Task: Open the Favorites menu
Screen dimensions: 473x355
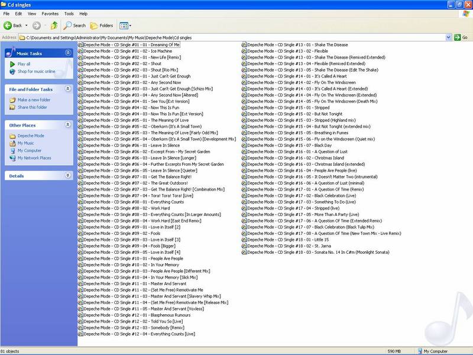Action: 50,14
